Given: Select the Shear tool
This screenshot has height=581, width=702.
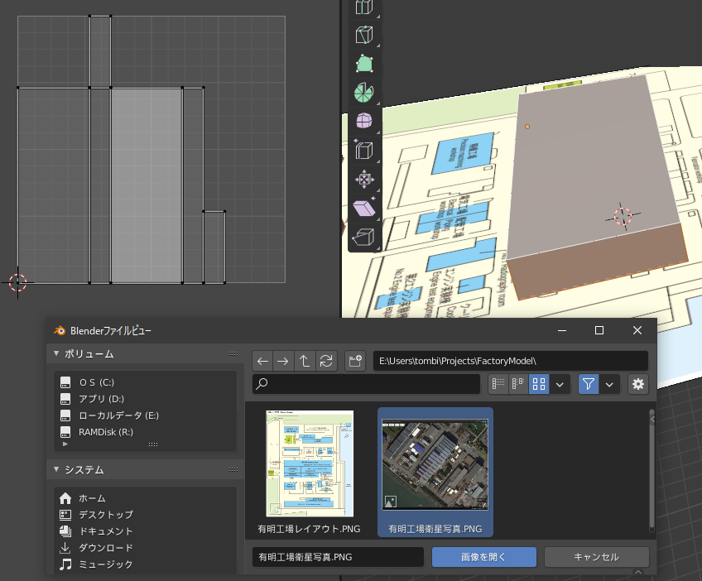Looking at the screenshot, I should click(x=363, y=208).
